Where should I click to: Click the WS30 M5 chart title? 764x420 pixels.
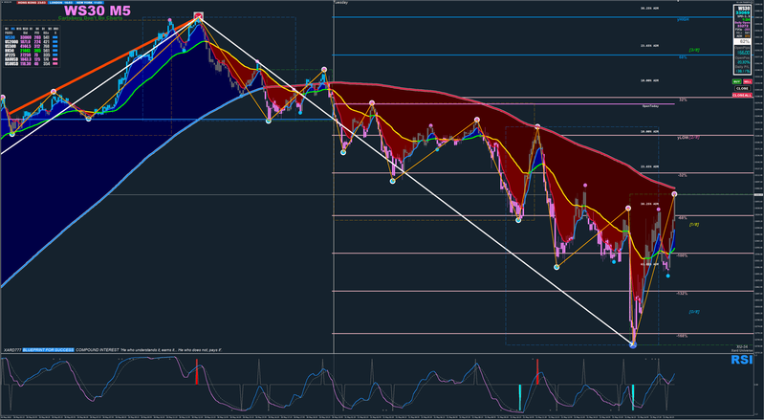tap(97, 11)
